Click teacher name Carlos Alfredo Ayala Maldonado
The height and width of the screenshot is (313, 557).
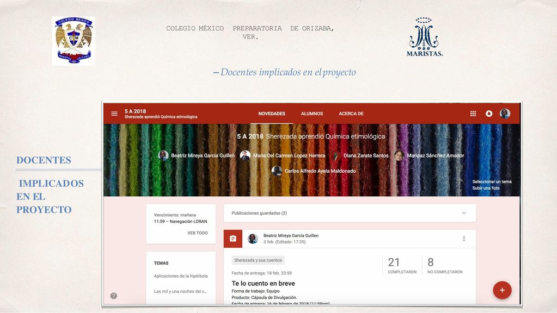coord(320,171)
